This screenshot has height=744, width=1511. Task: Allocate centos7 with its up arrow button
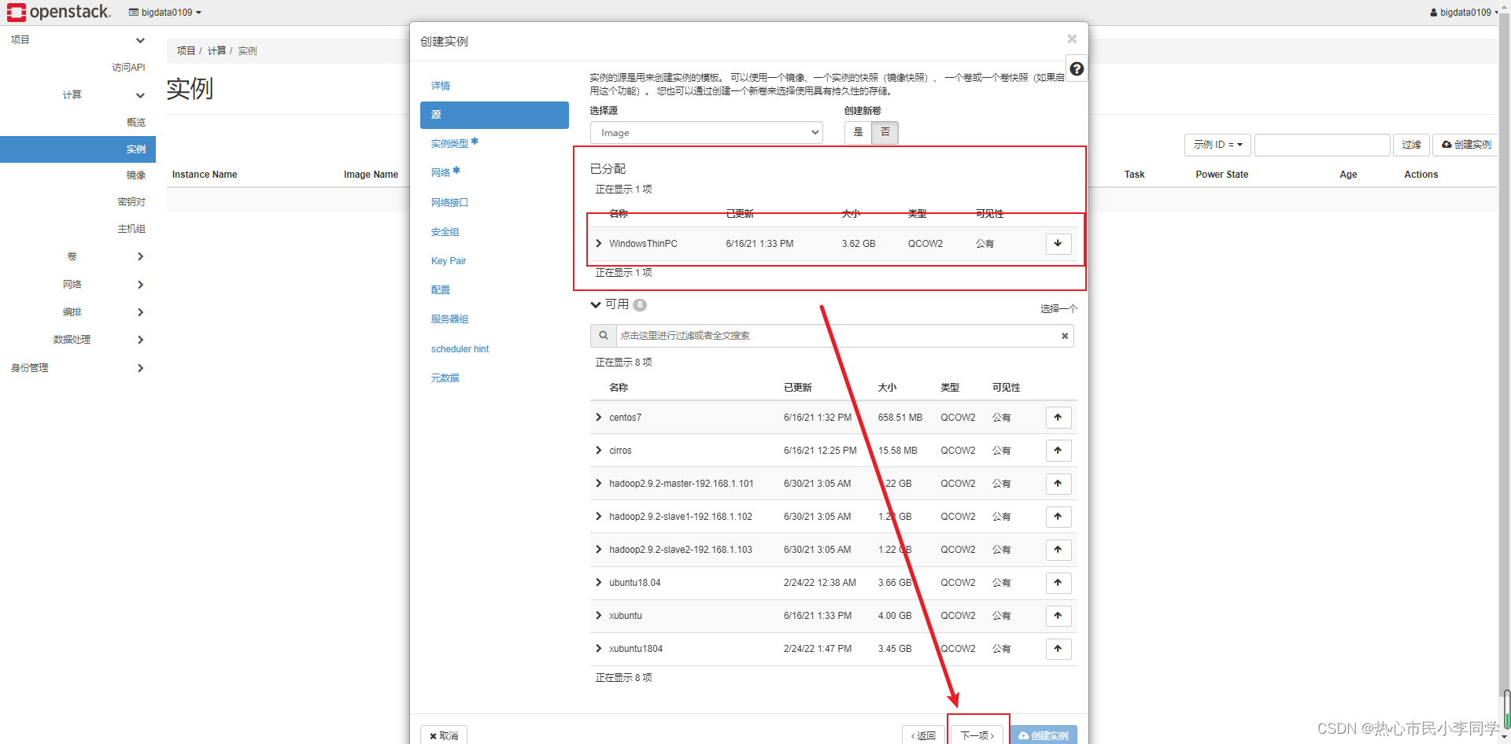coord(1058,418)
